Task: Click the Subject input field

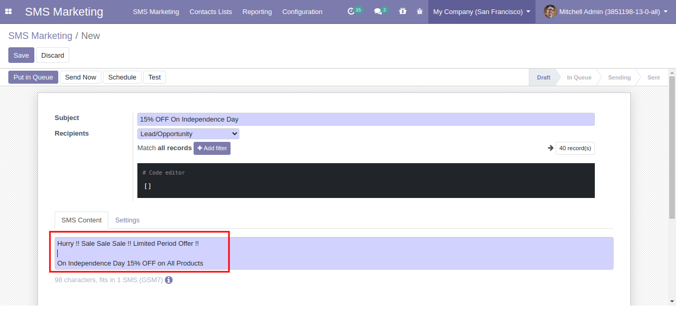Action: click(x=366, y=120)
